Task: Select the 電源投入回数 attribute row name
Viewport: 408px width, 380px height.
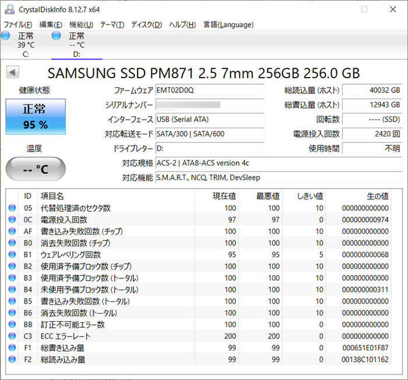Action: pos(64,219)
